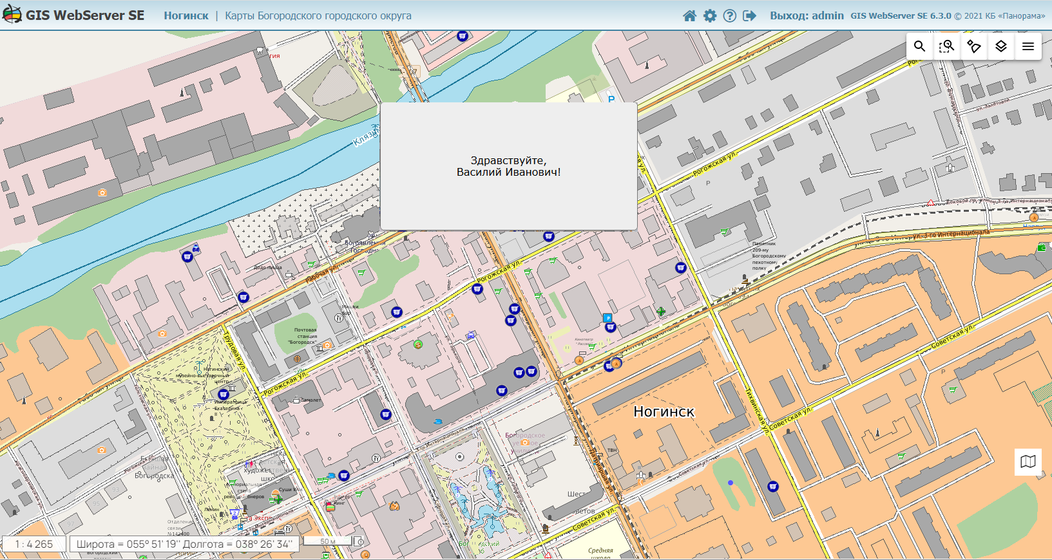Click the Ногинск city label on map
Viewport: 1052px width, 560px height.
(664, 411)
